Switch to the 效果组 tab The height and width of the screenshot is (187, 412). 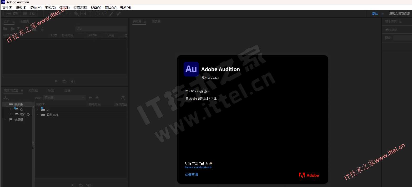33,90
